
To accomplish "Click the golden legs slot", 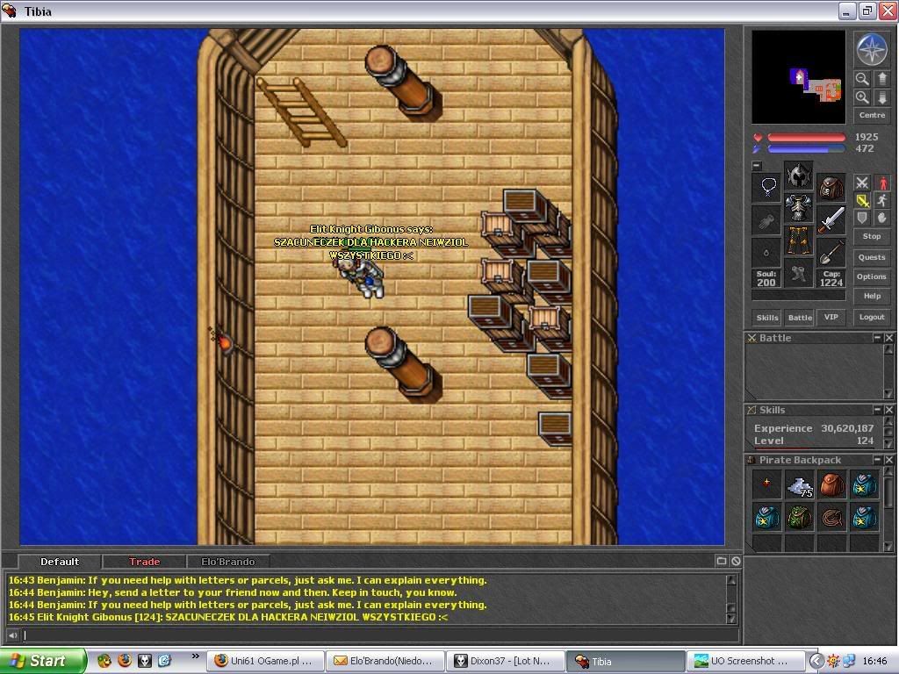I will click(x=799, y=240).
